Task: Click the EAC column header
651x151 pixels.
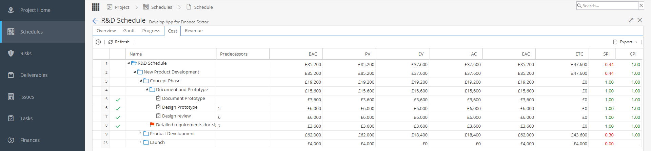Action: coord(509,54)
